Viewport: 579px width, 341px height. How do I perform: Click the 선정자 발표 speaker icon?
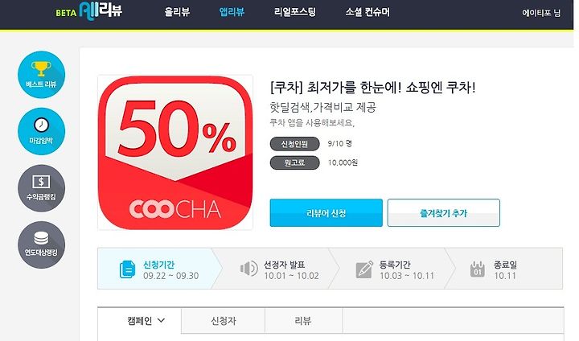tap(248, 269)
